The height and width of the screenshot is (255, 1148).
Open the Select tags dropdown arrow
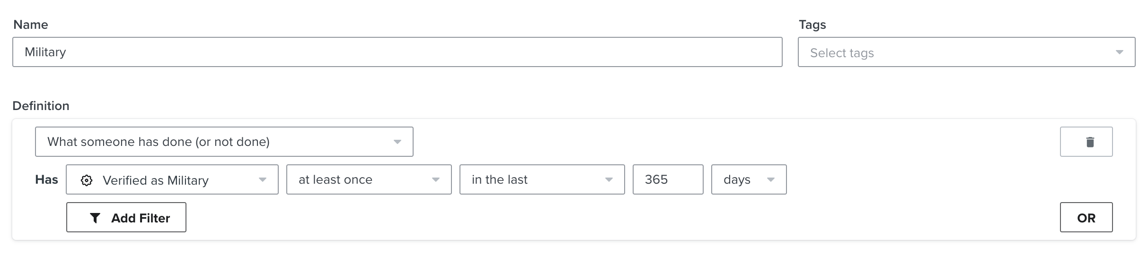pyautogui.click(x=1119, y=52)
